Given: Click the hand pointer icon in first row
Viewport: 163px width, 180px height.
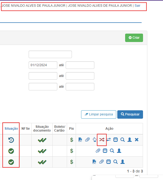Looking at the screenshot, I should click(94, 140).
